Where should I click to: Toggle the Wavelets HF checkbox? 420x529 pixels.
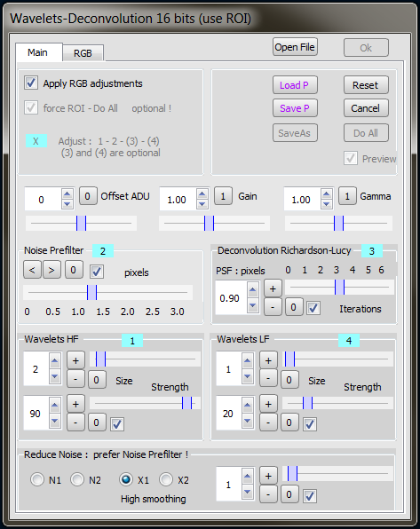click(x=117, y=424)
